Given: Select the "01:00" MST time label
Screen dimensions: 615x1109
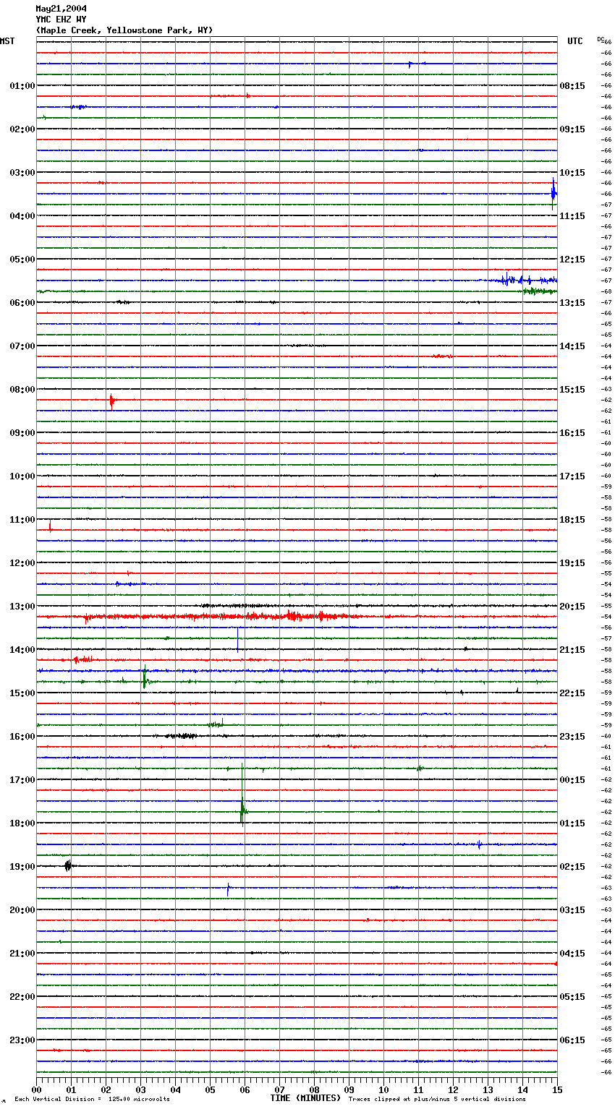Looking at the screenshot, I should pos(22,86).
